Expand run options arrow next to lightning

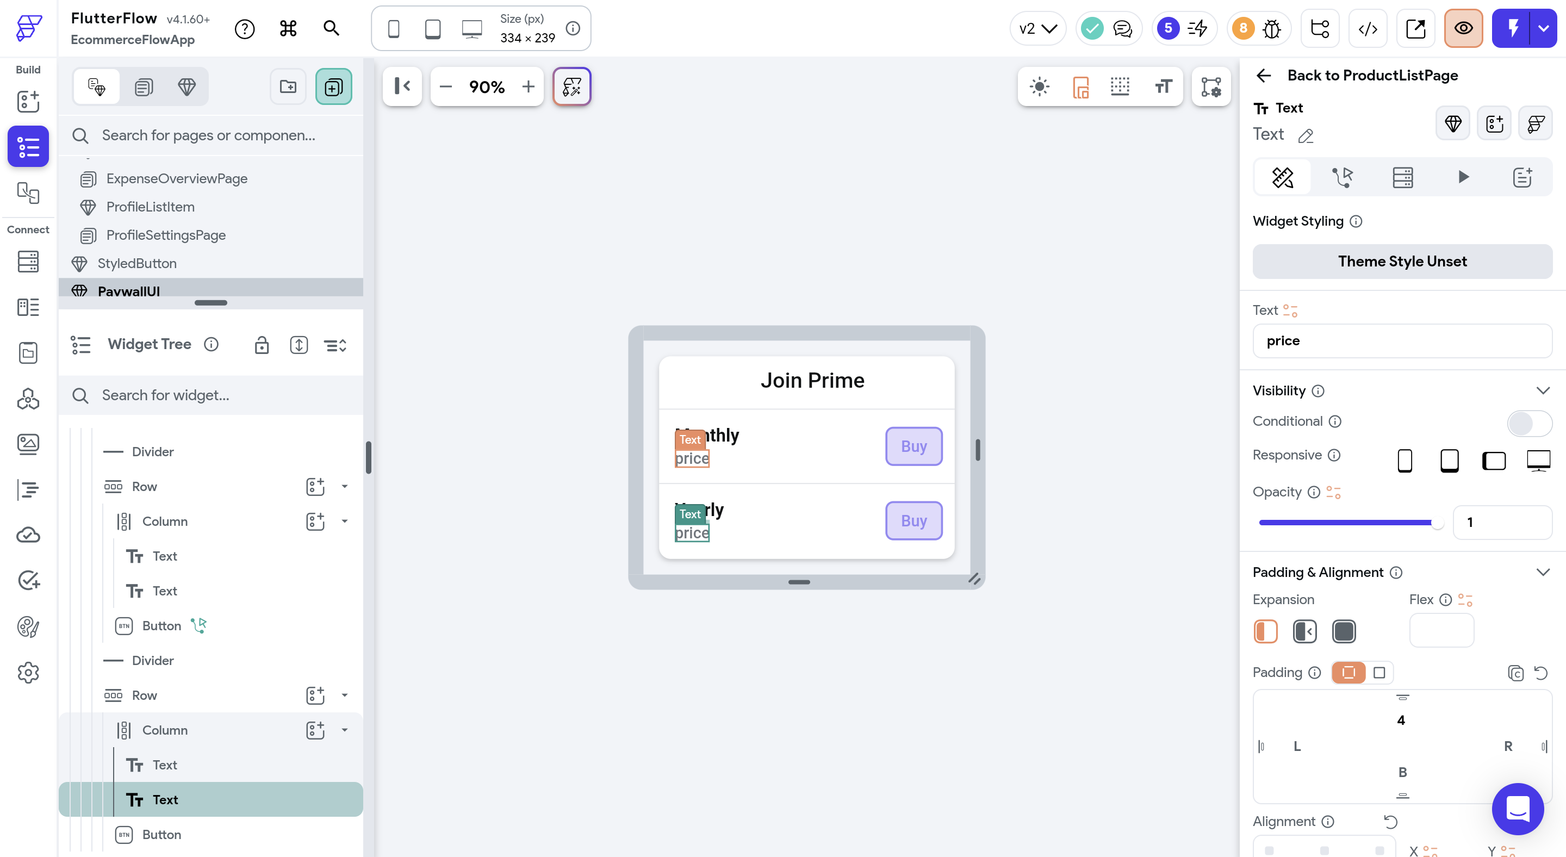(1544, 29)
